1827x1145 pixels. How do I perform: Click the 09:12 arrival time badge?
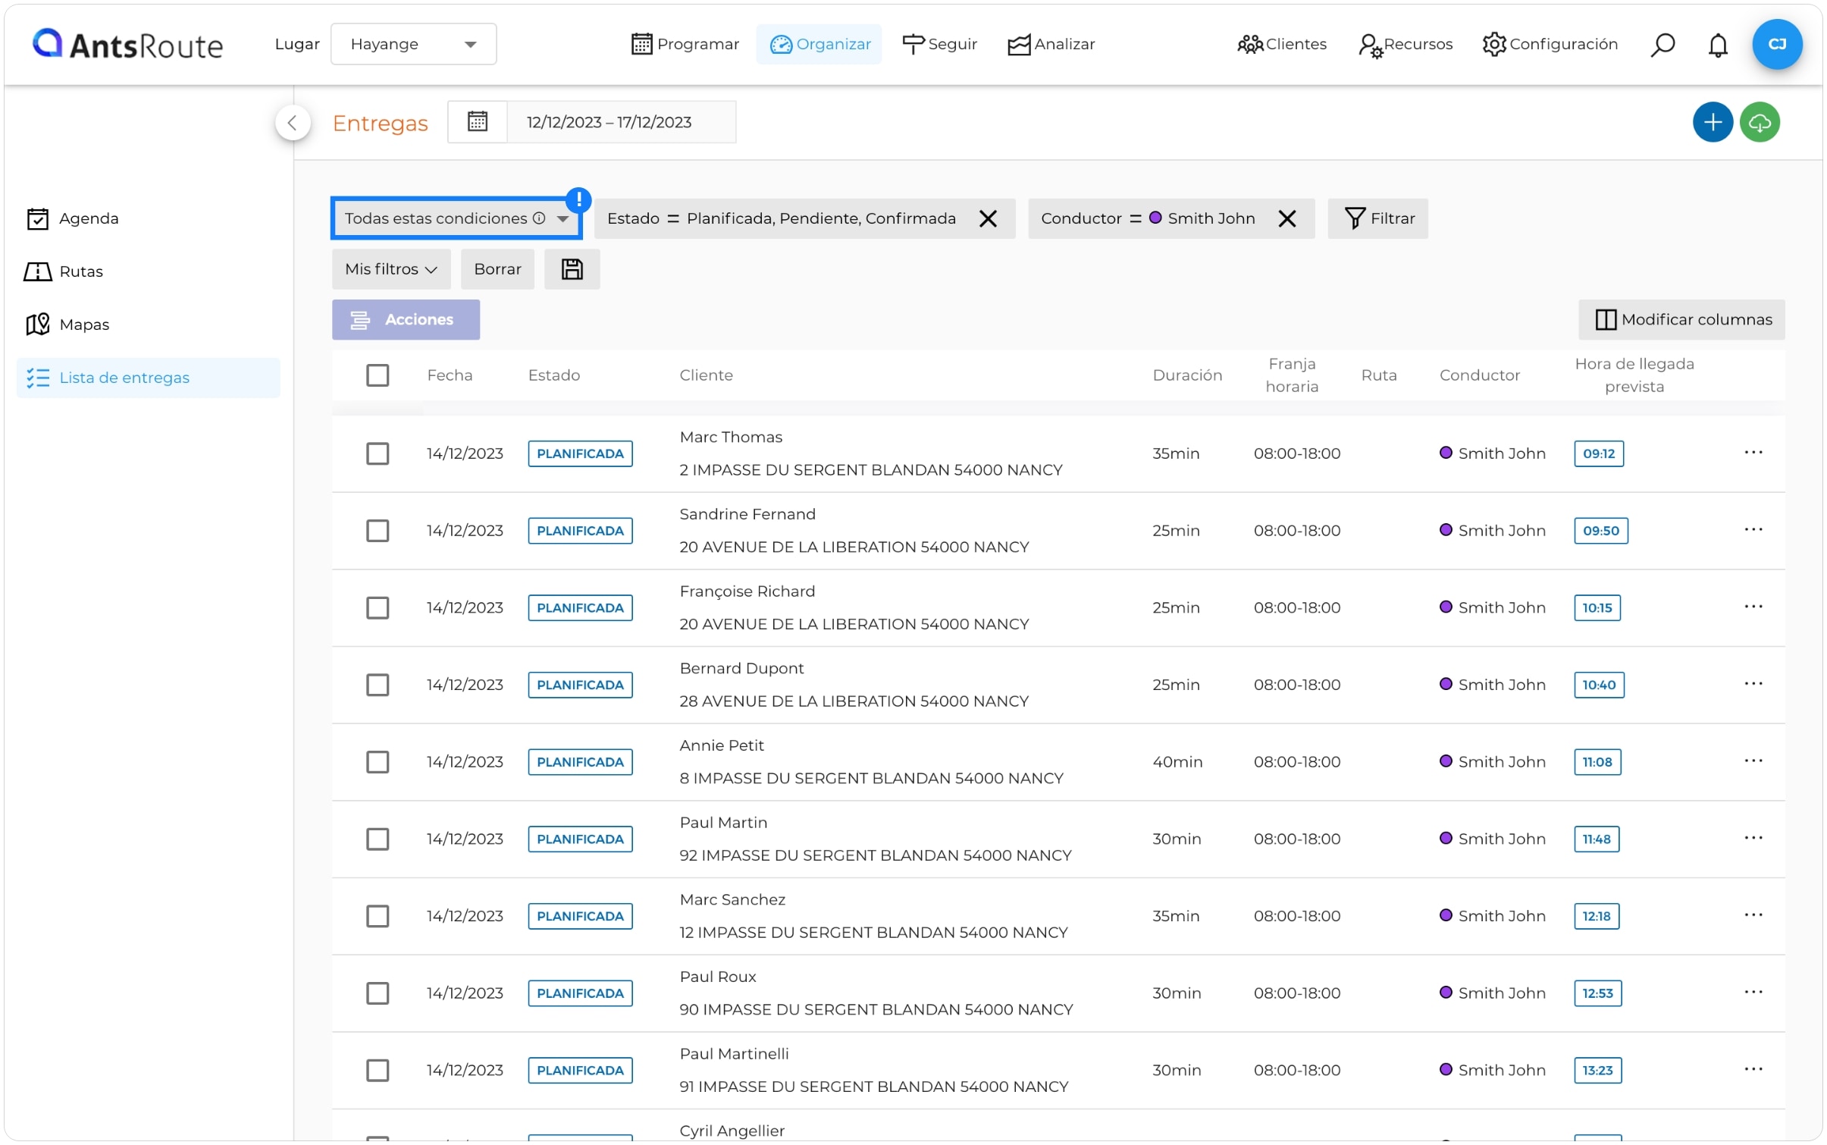coord(1598,453)
